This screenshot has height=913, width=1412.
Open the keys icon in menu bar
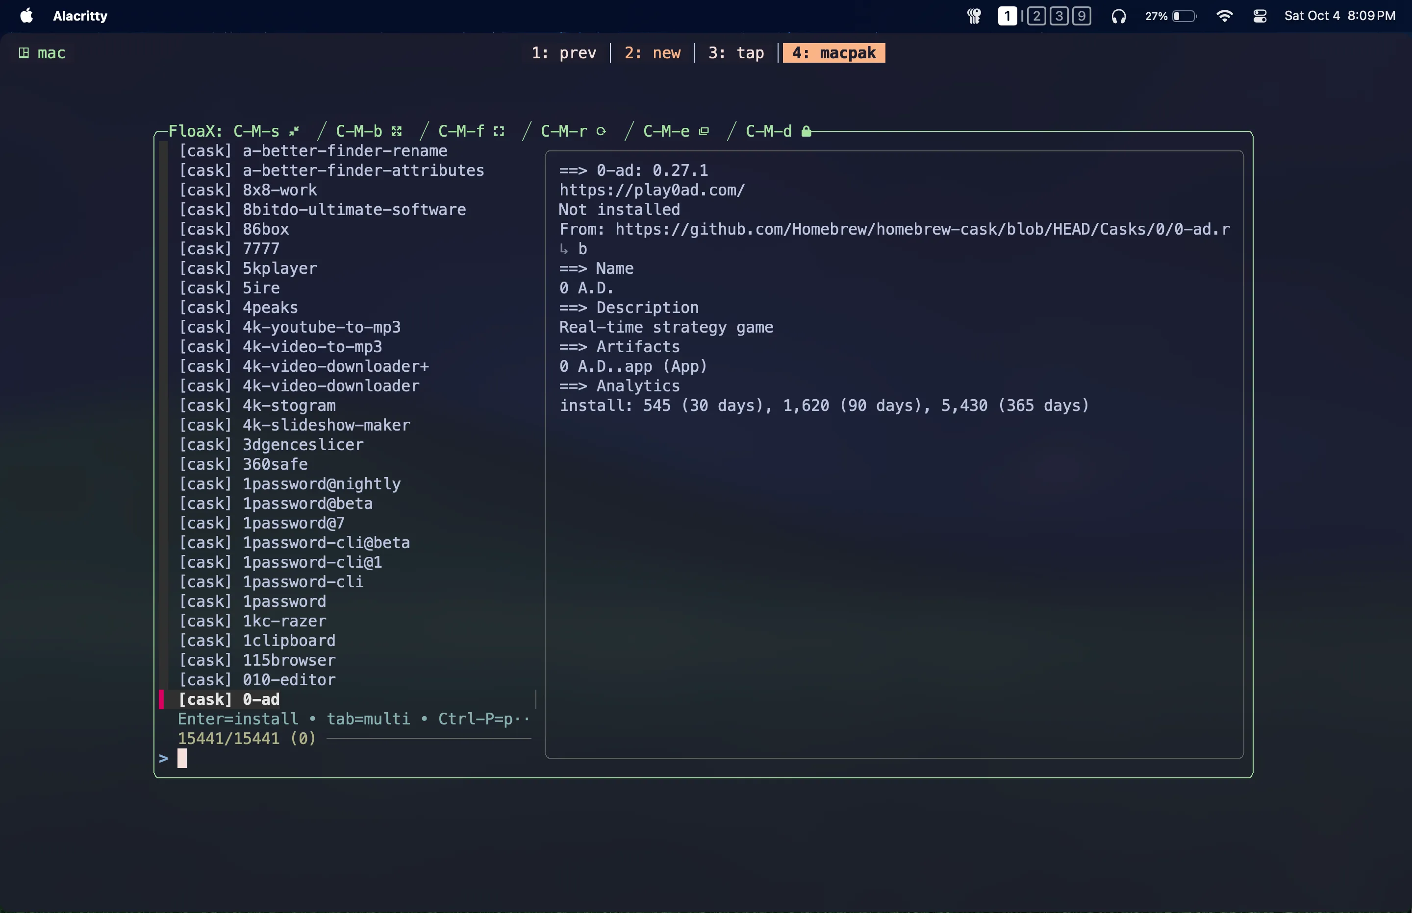[x=974, y=16]
